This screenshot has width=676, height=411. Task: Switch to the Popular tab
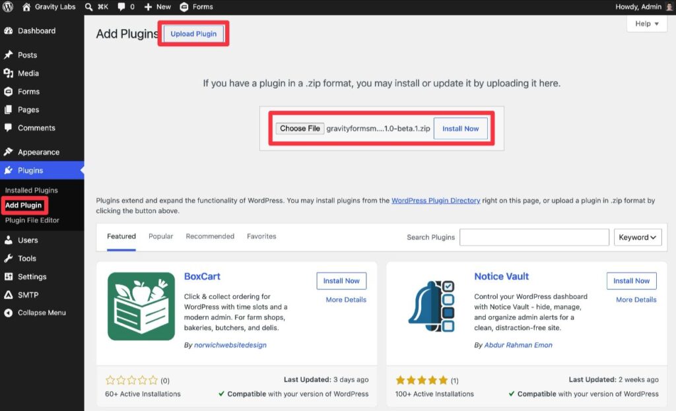161,236
